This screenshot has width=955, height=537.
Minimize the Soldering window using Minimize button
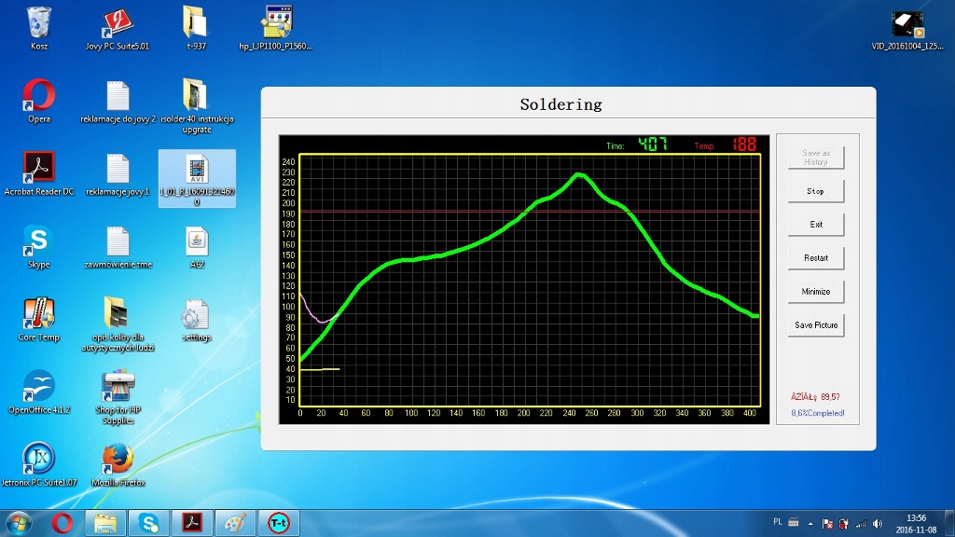point(815,292)
